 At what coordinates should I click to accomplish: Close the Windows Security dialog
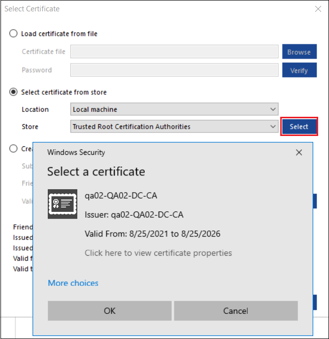[298, 153]
